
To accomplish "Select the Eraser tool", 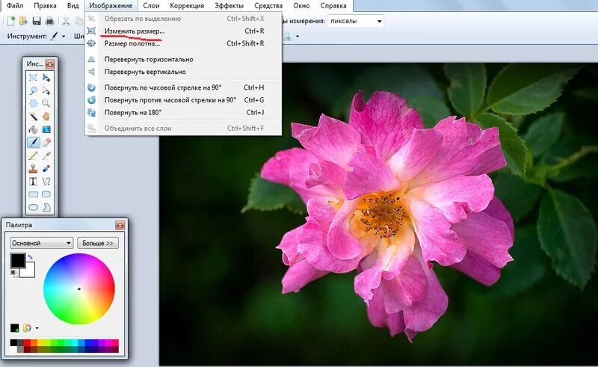I will pyautogui.click(x=46, y=142).
